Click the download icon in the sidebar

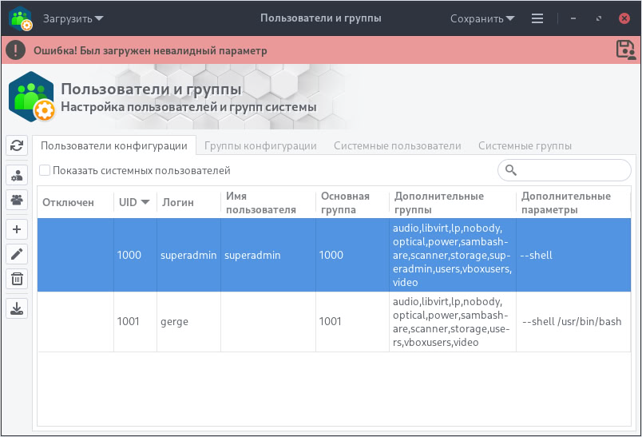click(x=17, y=308)
